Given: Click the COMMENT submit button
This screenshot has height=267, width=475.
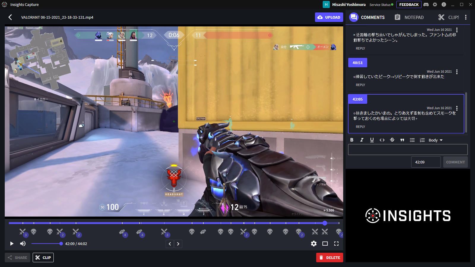Looking at the screenshot, I should tap(455, 162).
